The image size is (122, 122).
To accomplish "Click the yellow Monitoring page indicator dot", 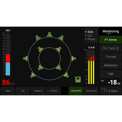I will 108,34.
